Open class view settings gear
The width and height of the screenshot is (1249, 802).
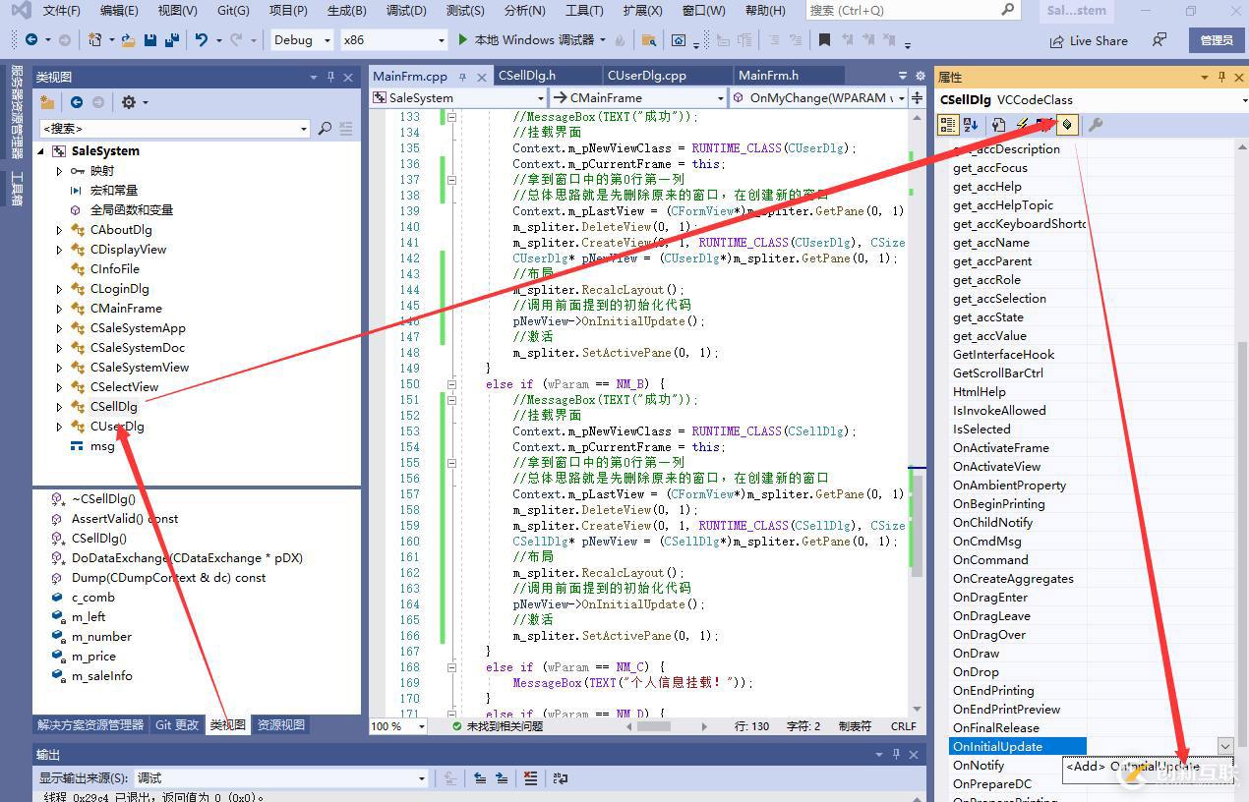click(x=128, y=102)
